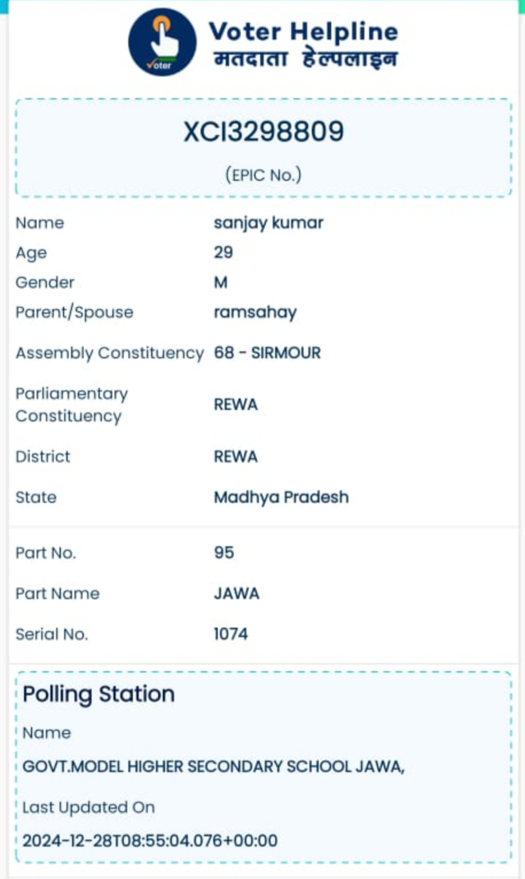Click the Voter Helpline title text

tap(303, 32)
